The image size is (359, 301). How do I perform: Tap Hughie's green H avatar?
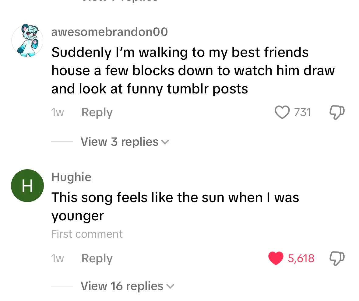point(27,186)
